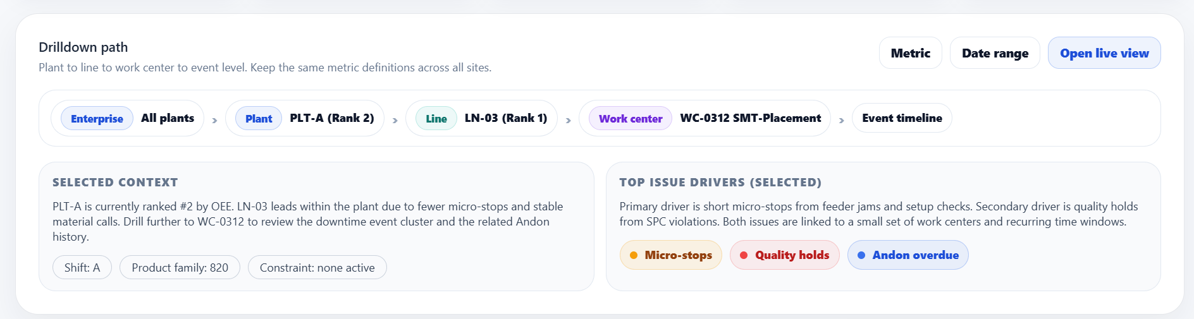Click the Line LN-03 (Rank 1) crumb
The image size is (1194, 319).
481,118
